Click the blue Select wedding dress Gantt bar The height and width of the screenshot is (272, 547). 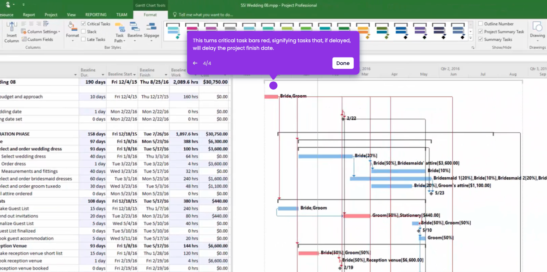[x=325, y=156]
